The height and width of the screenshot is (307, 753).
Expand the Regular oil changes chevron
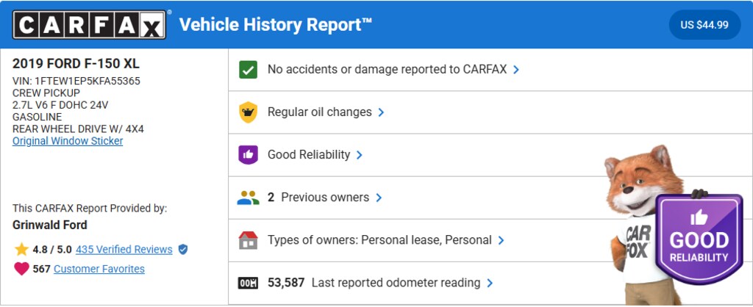381,112
